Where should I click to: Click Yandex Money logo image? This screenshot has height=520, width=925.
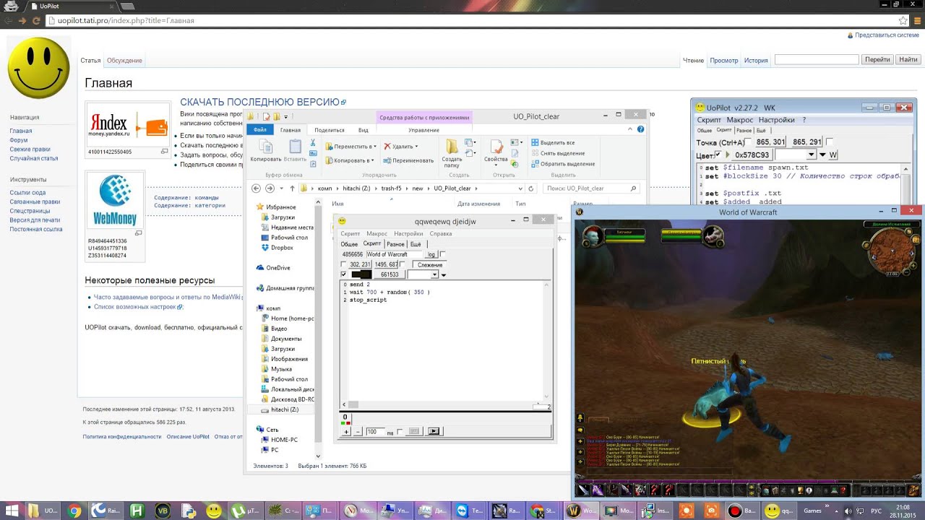(128, 125)
